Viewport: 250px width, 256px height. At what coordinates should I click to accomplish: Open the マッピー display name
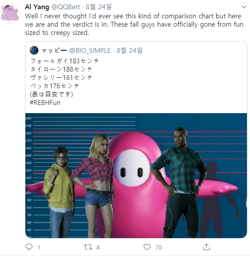click(x=54, y=50)
